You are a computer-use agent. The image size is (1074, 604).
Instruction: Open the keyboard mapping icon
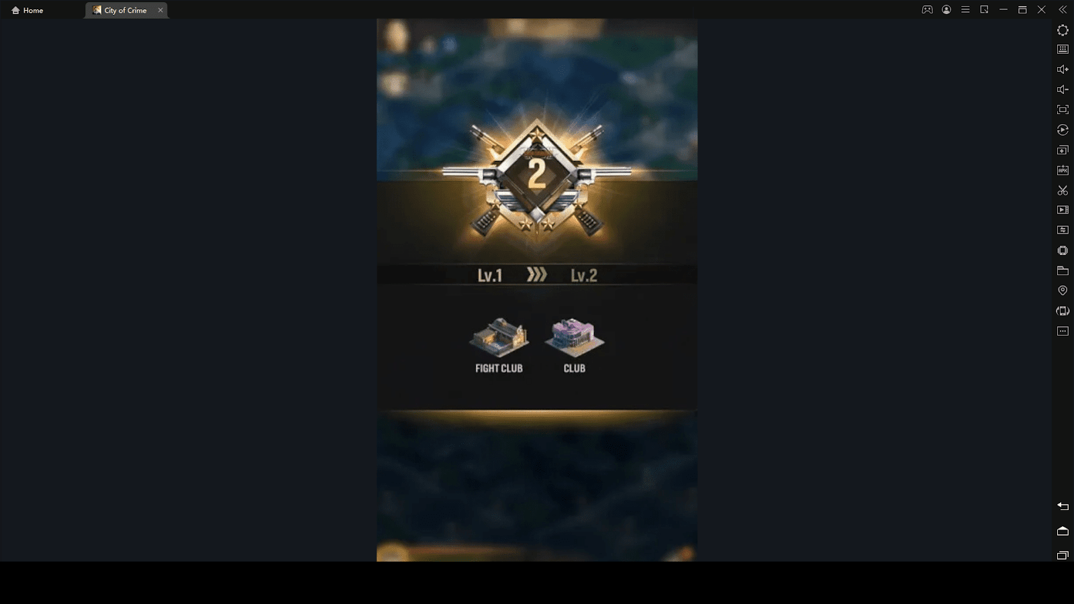click(1063, 49)
